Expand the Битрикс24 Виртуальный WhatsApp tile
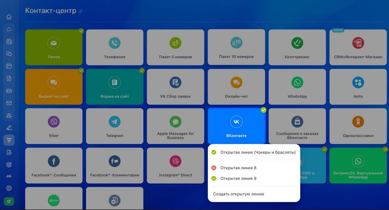This screenshot has width=389, height=210. (358, 166)
